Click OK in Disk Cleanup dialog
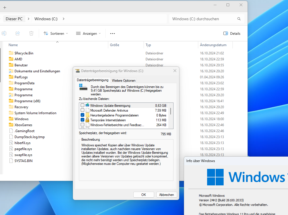This screenshot has height=215, width=288. tap(144, 194)
